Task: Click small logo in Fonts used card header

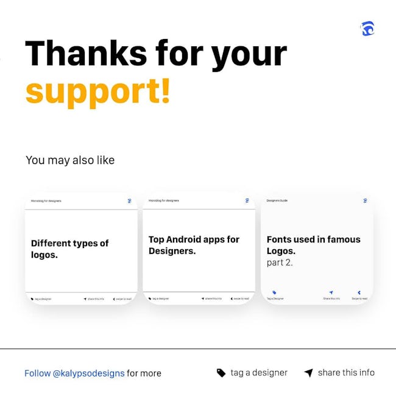Action: click(x=365, y=201)
